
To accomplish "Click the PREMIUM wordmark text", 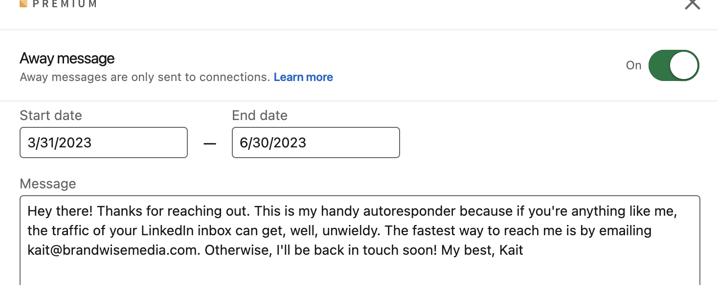I will pos(64,4).
